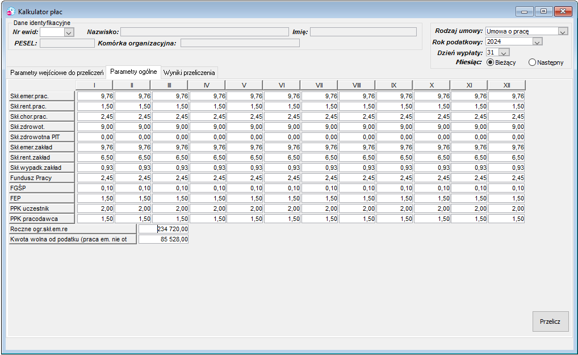Click column header I
The width and height of the screenshot is (578, 355).
94,85
